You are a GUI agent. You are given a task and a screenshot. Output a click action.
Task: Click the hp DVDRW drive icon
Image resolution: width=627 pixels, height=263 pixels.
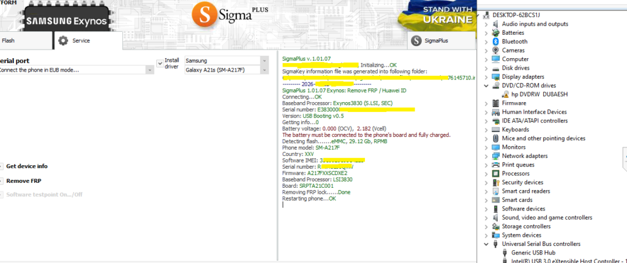[505, 95]
